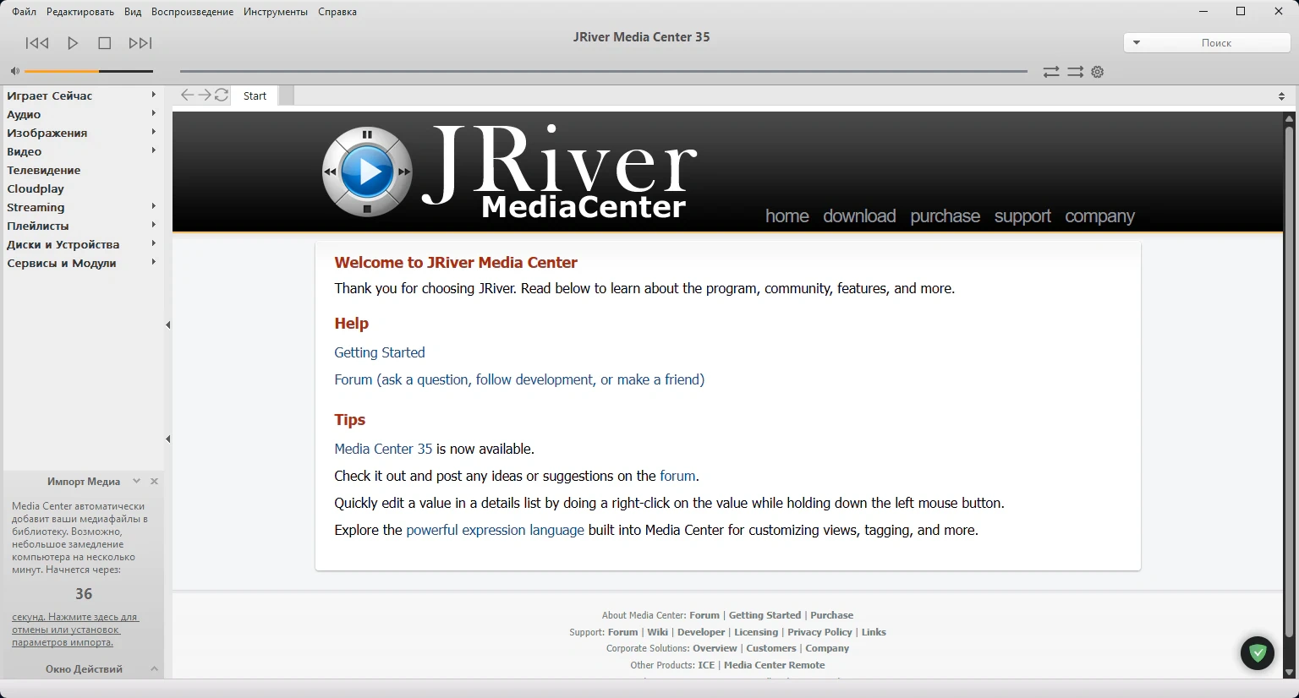Expand the Диски и Устройства arrow
This screenshot has height=698, width=1299.
153,243
